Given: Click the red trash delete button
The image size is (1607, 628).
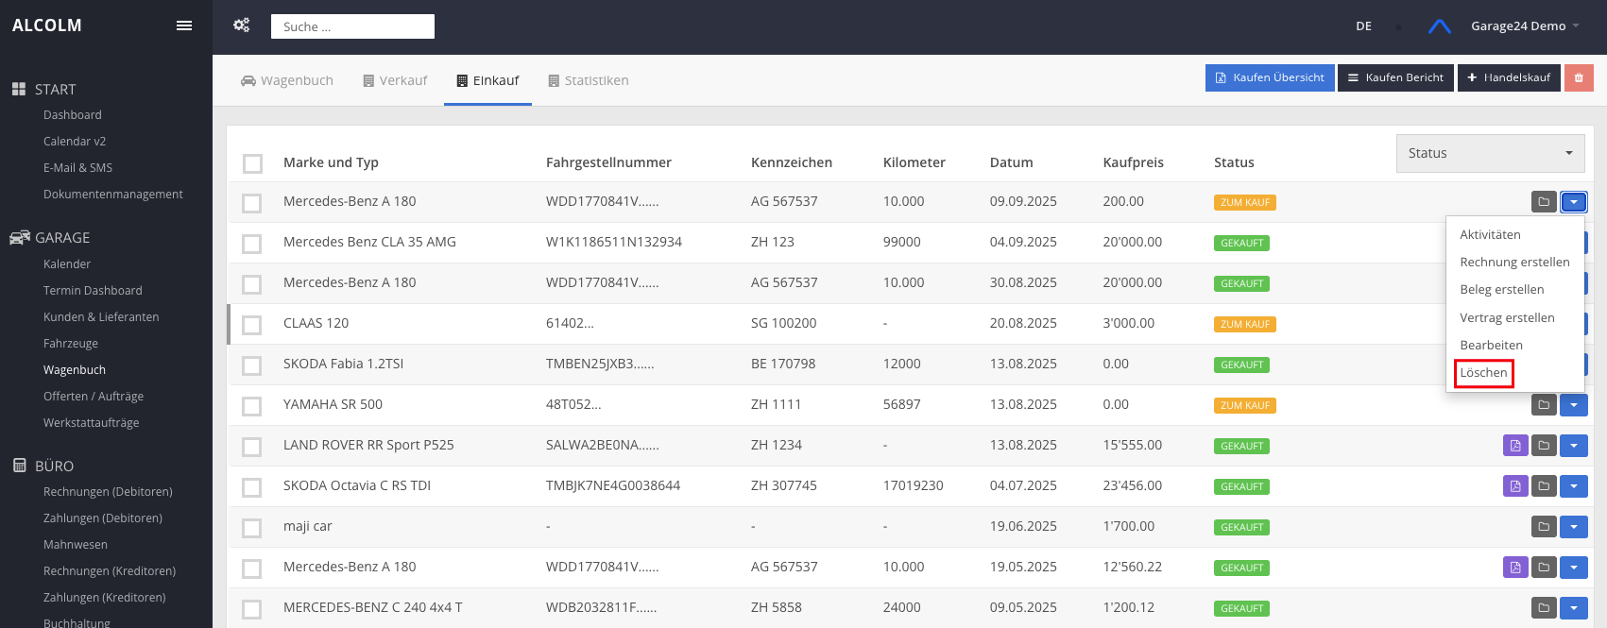Looking at the screenshot, I should pyautogui.click(x=1579, y=78).
